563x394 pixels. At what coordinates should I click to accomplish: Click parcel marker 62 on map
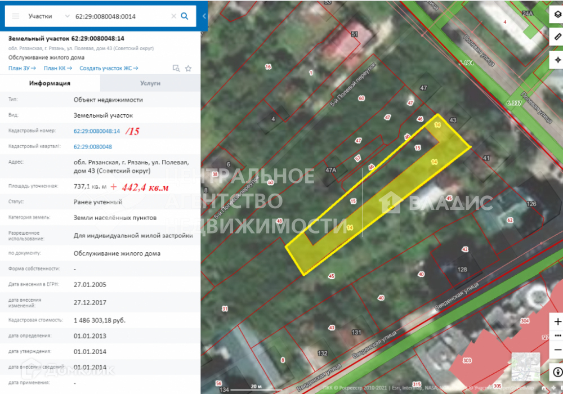coord(510,220)
